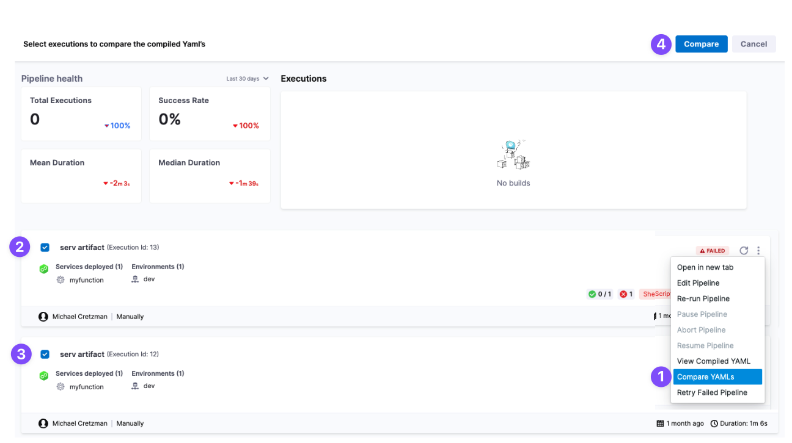Click 'Edit Pipeline' in the context menu
792x443 pixels.
(x=698, y=283)
